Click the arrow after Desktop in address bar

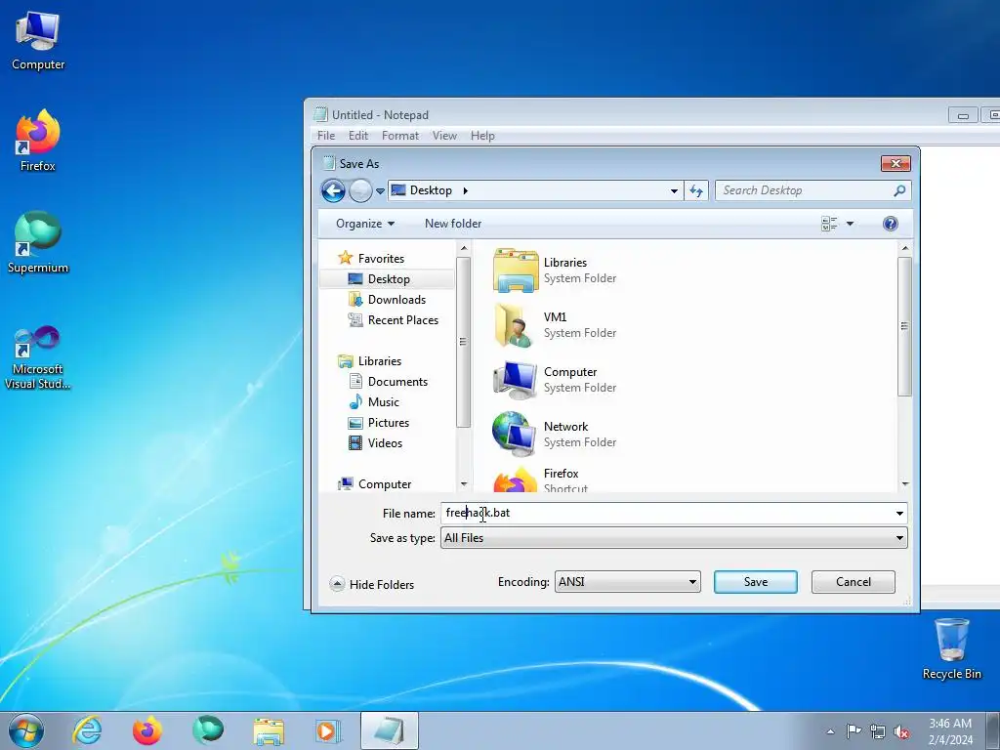pyautogui.click(x=466, y=190)
